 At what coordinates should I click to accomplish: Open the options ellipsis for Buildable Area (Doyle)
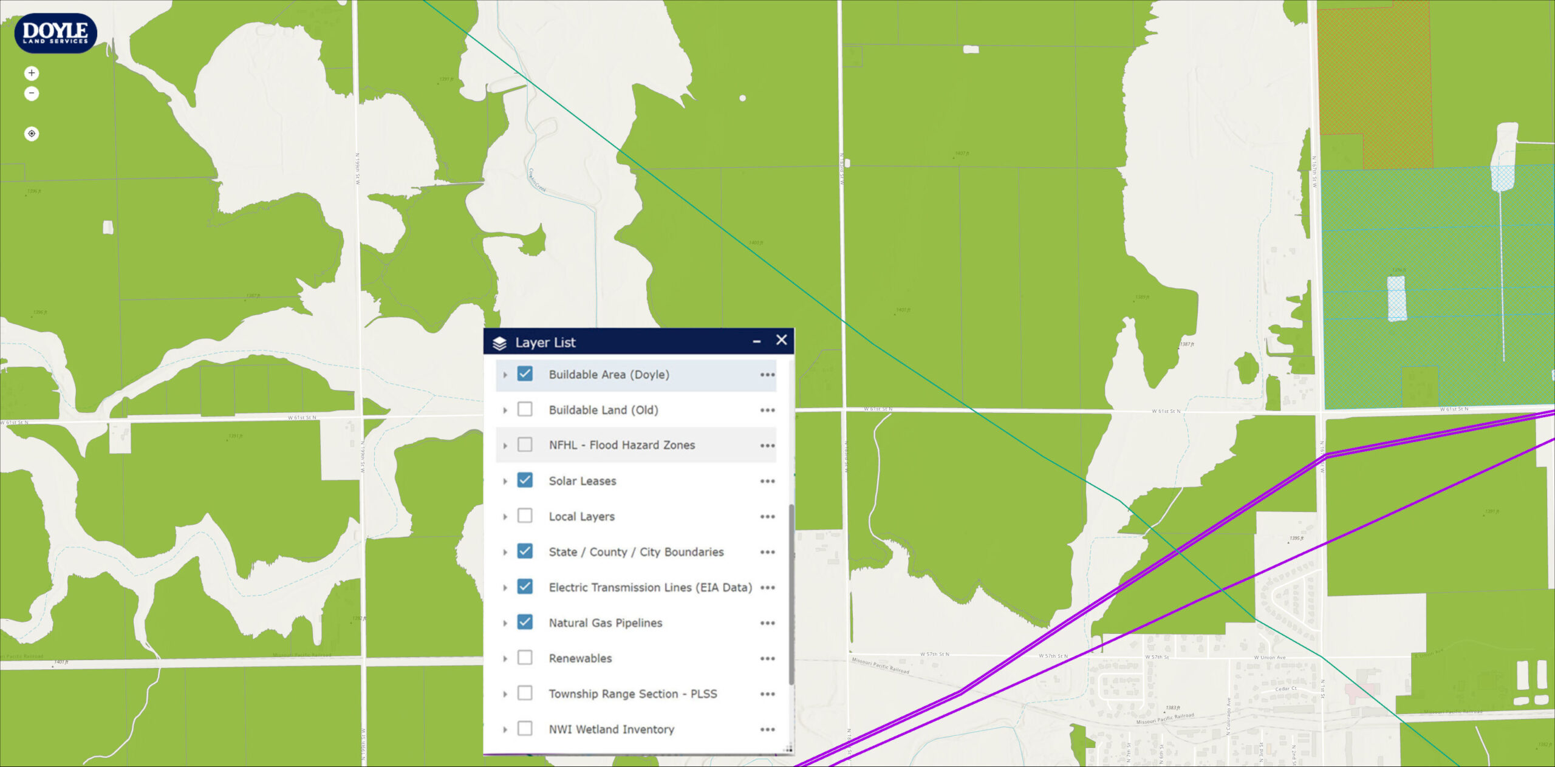767,375
